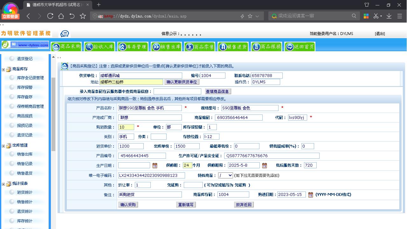Open 商品报损 via its toolbar icon

coord(266,46)
